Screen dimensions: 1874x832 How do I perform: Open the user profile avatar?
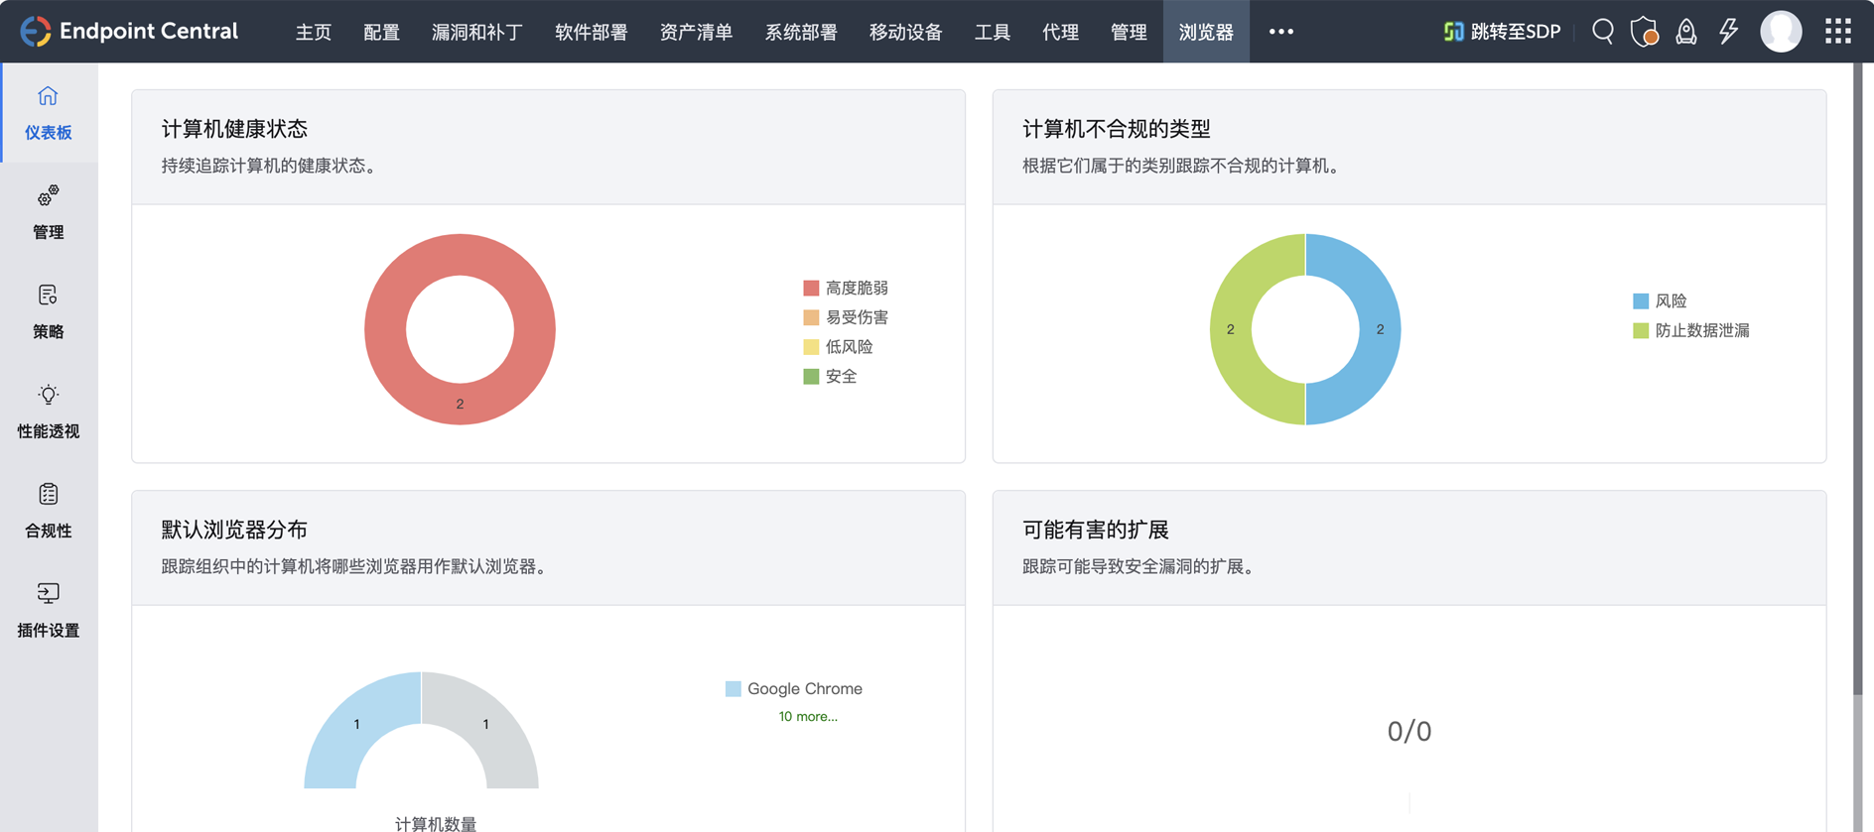tap(1781, 32)
